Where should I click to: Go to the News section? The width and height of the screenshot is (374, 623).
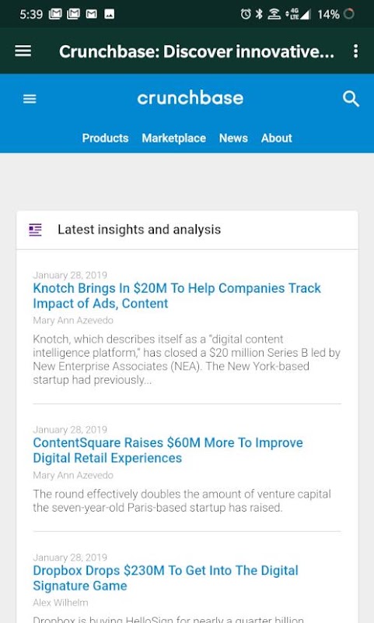tap(233, 138)
